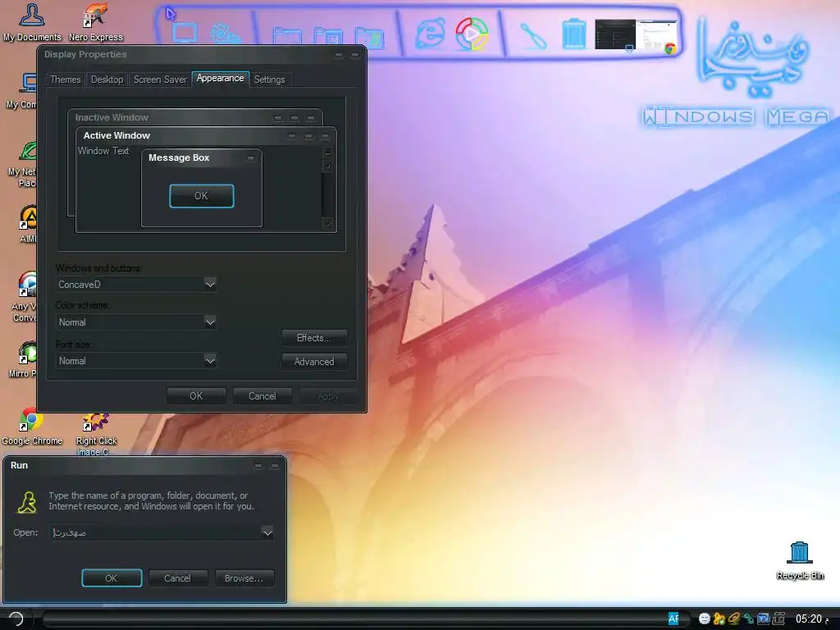The height and width of the screenshot is (630, 840).
Task: Launch Internet Explorer from the dock
Action: click(430, 34)
